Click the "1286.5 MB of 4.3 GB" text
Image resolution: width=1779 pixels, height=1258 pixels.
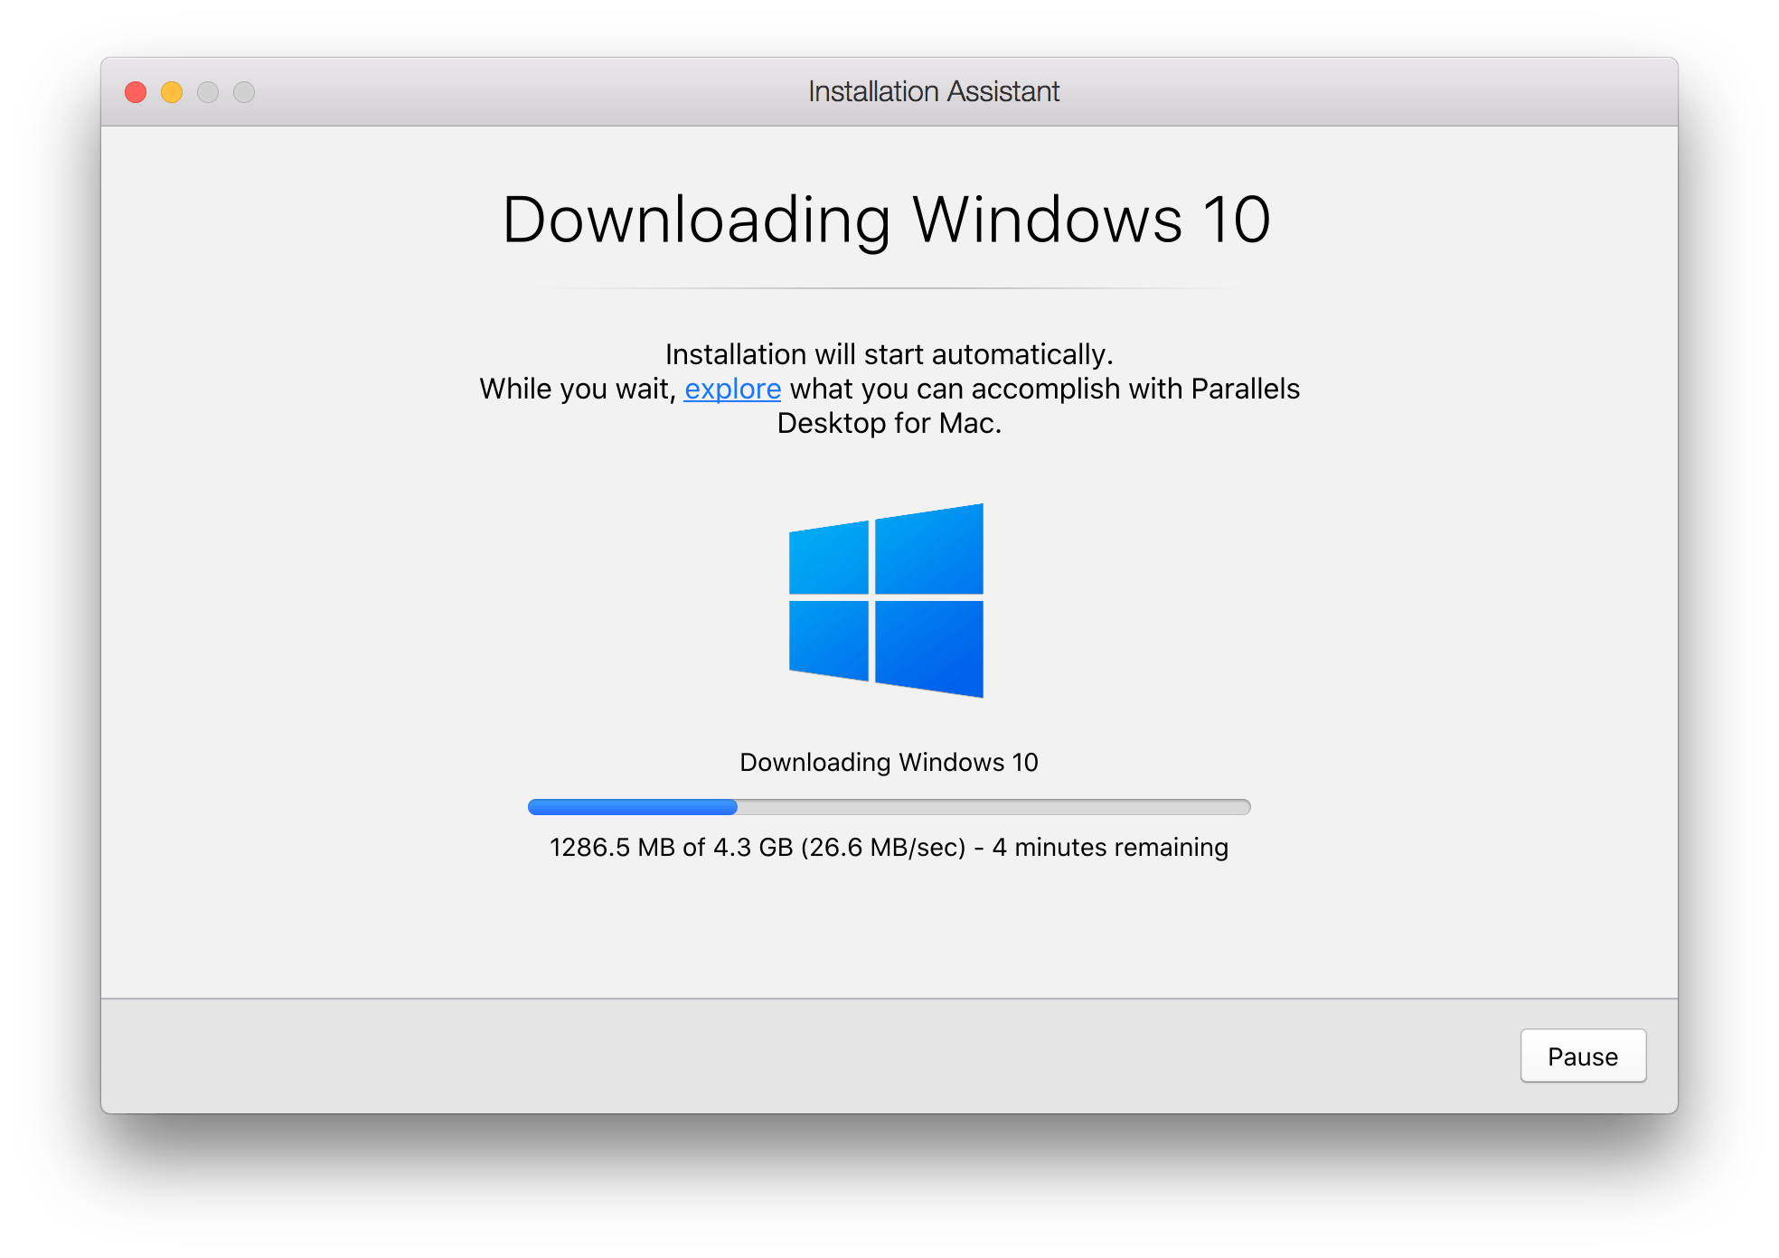(x=672, y=848)
